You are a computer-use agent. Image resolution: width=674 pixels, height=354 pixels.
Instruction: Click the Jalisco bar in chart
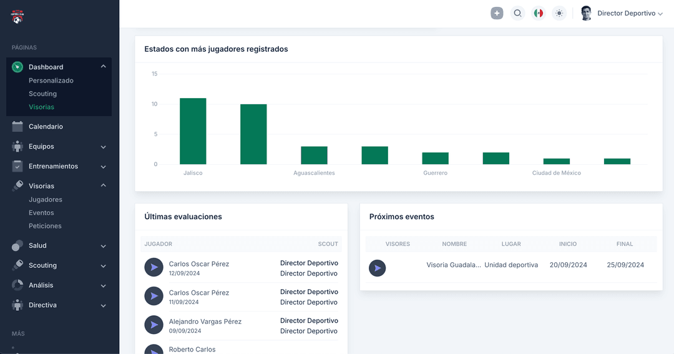193,131
